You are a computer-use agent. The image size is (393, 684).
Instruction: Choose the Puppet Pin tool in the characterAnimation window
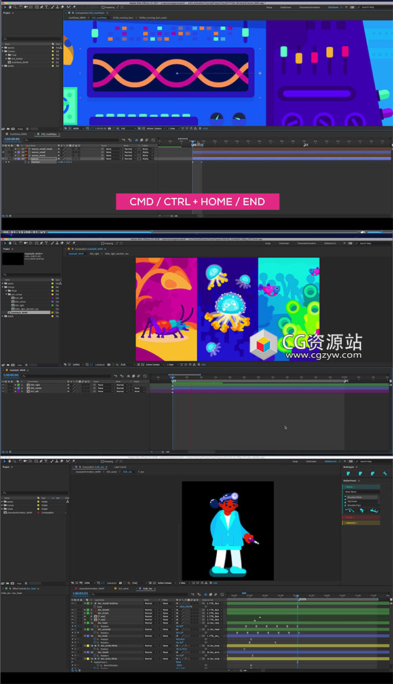click(x=74, y=461)
